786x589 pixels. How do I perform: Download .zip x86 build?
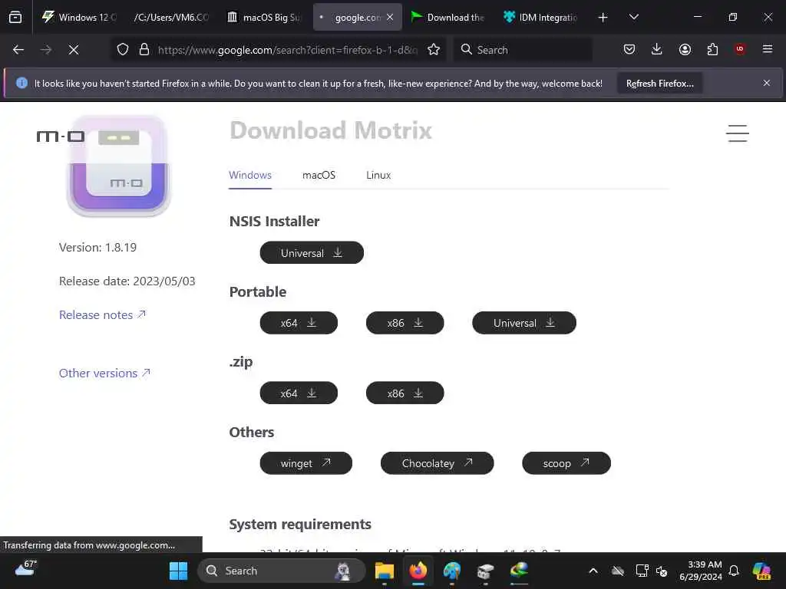pyautogui.click(x=405, y=393)
